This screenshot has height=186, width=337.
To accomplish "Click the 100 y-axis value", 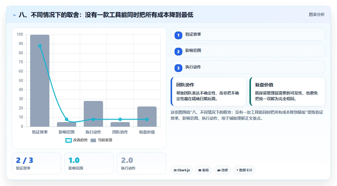I will pos(20,34).
